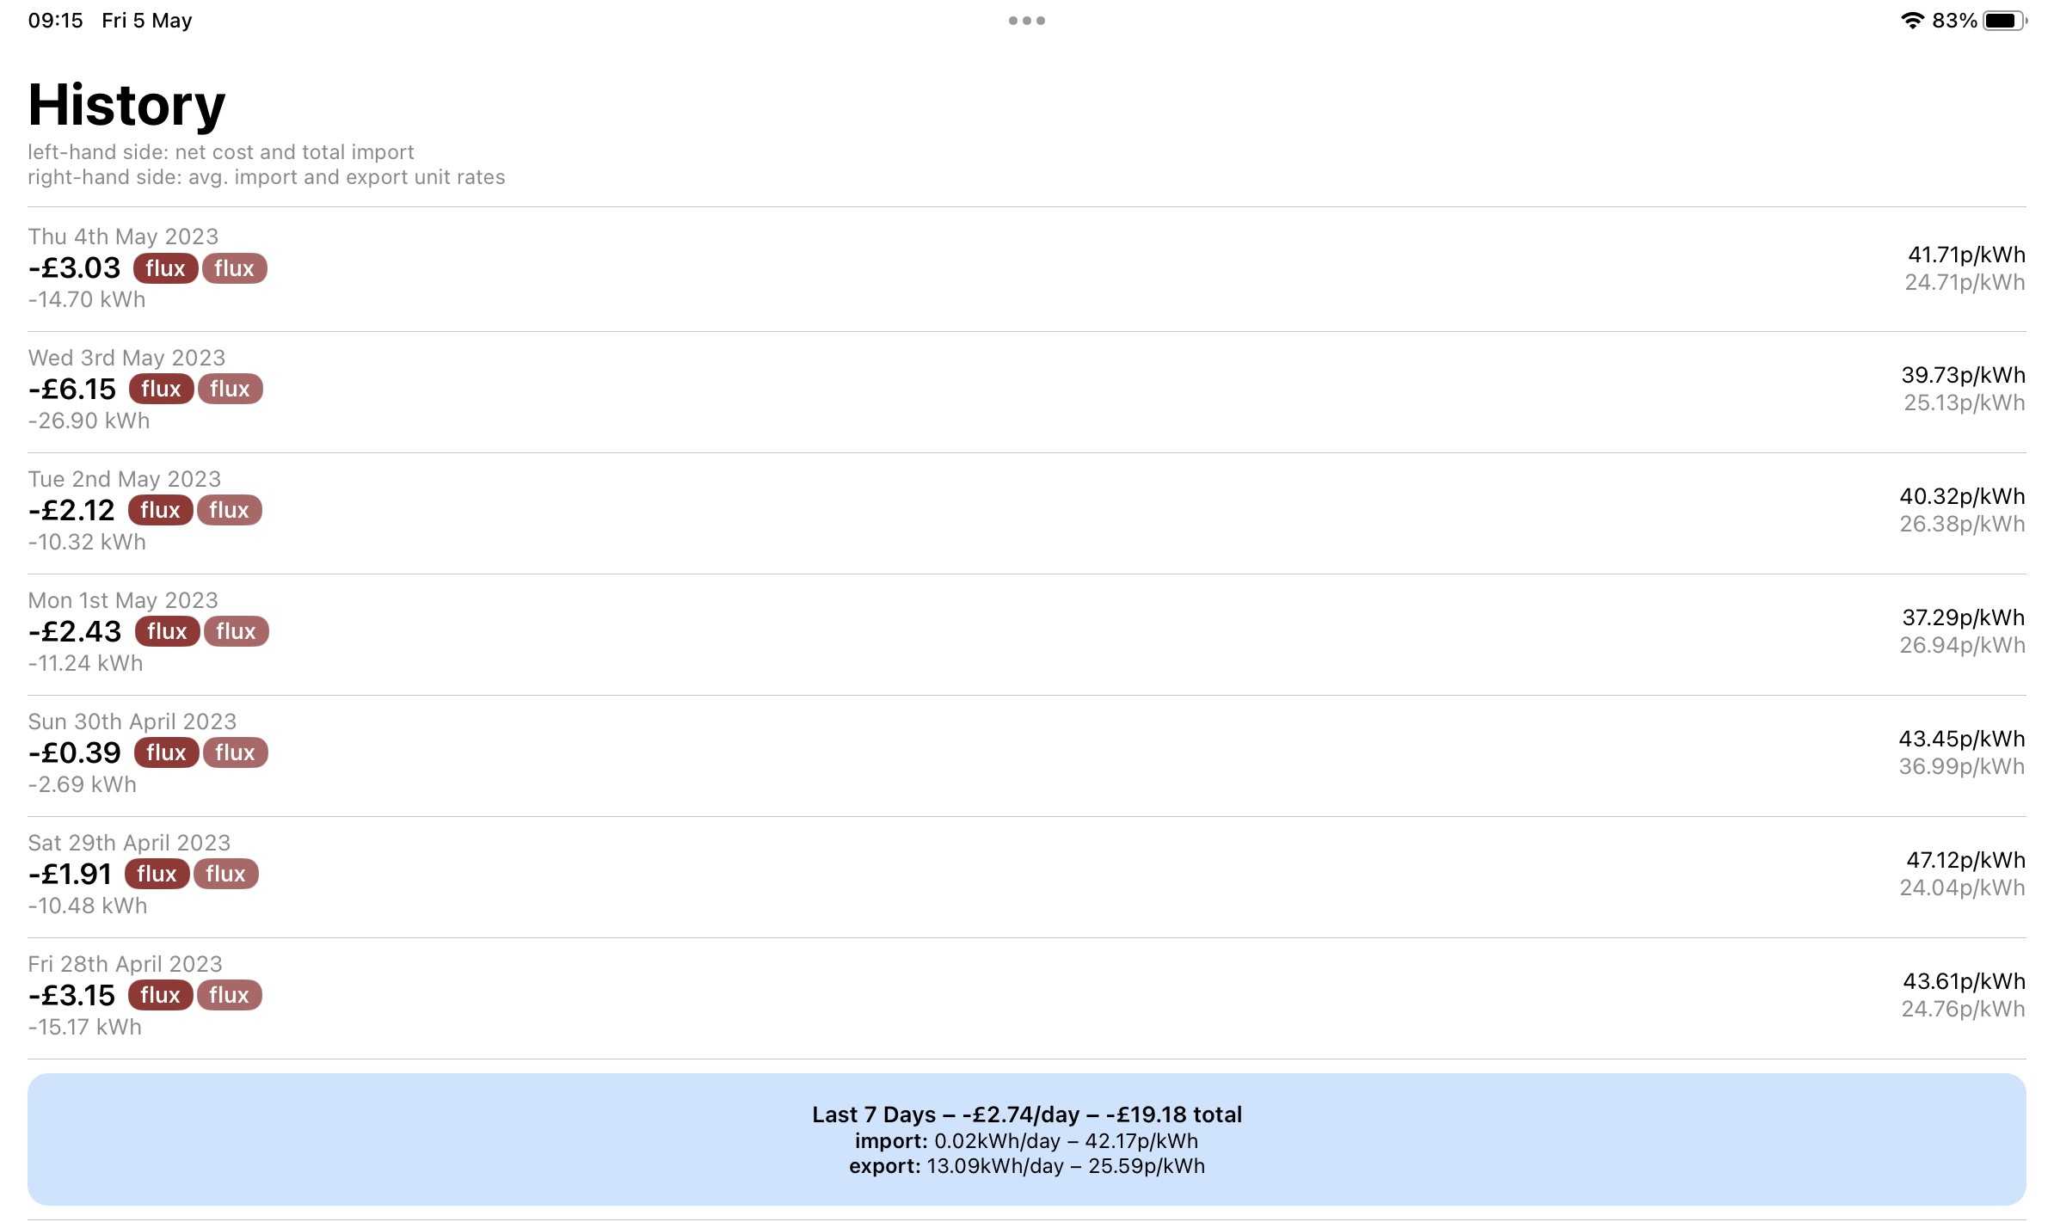Click the -15.17 kWh import total
Viewport: 2054px width, 1222px height.
point(85,1028)
